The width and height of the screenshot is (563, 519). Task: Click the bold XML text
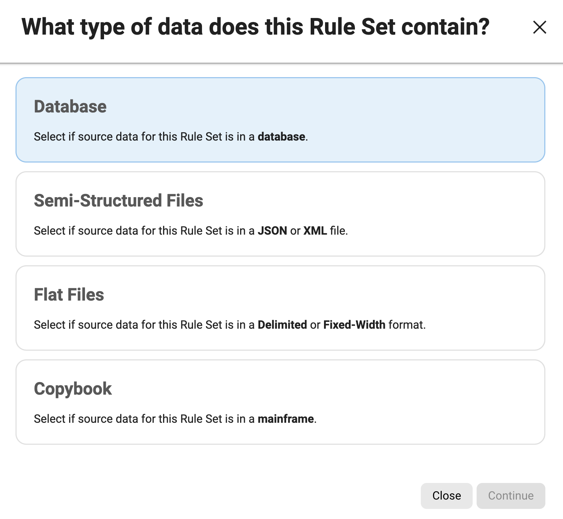[315, 230]
